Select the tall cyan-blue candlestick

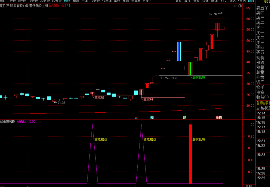point(179,51)
